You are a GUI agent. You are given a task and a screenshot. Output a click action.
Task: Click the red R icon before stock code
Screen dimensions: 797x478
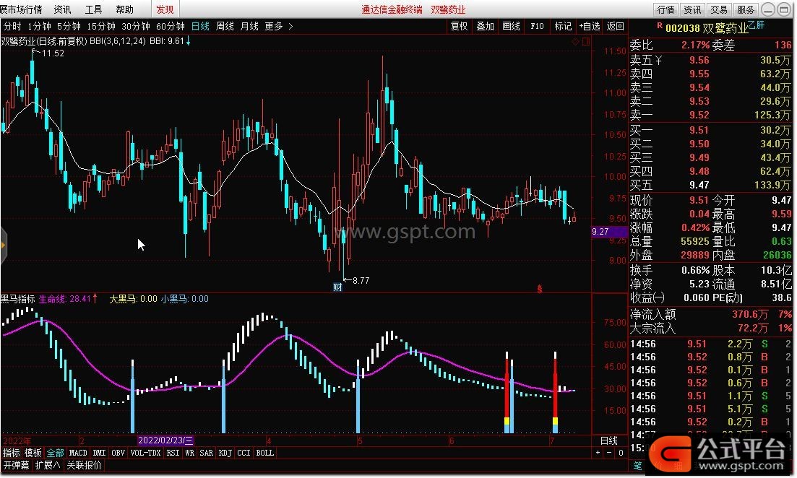(x=660, y=25)
